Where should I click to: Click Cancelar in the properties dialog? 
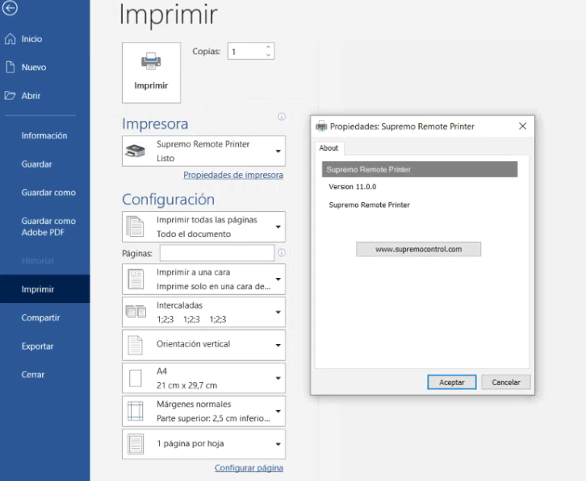point(506,382)
